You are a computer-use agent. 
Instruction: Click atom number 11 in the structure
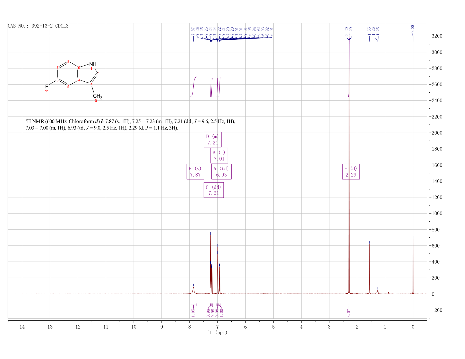47,91
